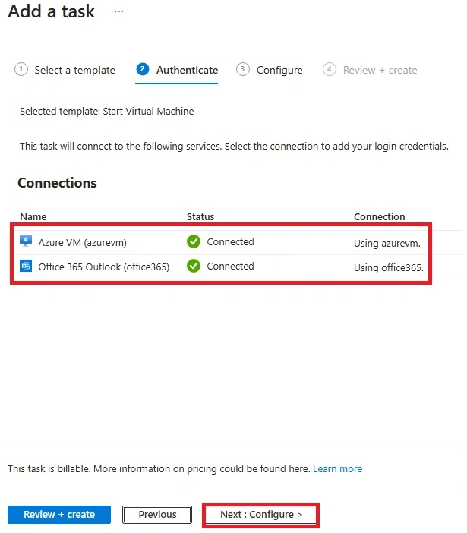Viewport: 467px width, 533px height.
Task: Click the green checkmark for Office 365
Action: 194,266
